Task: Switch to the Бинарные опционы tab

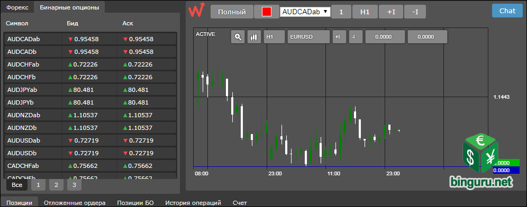Action: tap(69, 7)
